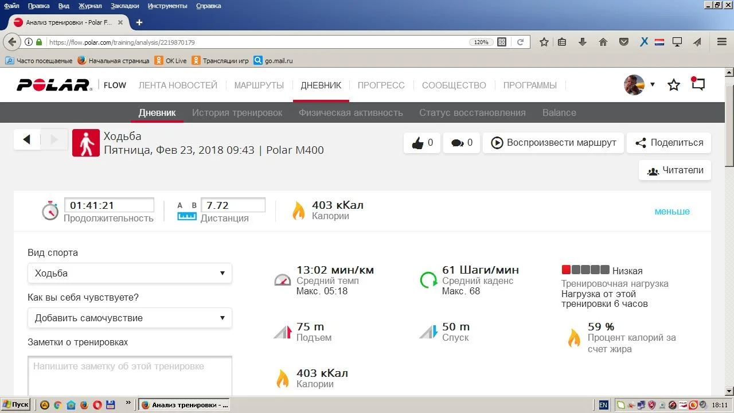Click the monitor icon in Firefox toolbar
Screen dimensions: 734x413
point(677,42)
